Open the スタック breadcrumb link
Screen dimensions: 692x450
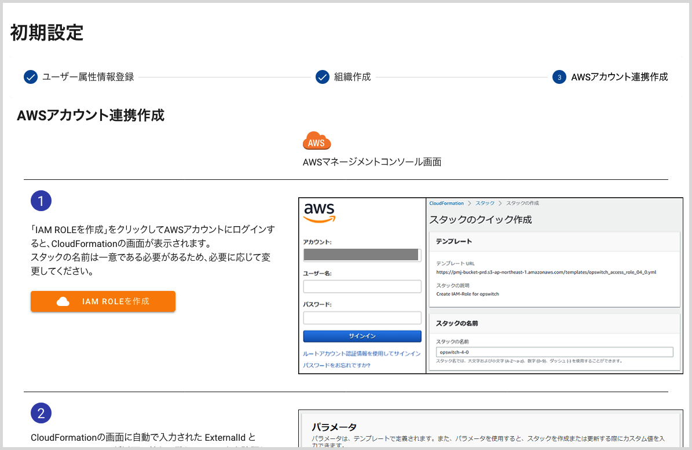(484, 203)
